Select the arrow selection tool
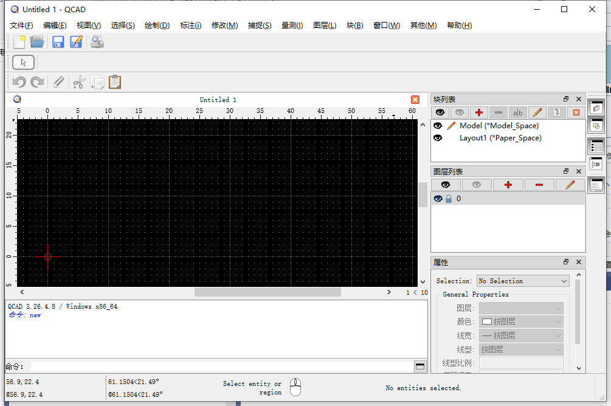611x406 pixels. coord(23,62)
